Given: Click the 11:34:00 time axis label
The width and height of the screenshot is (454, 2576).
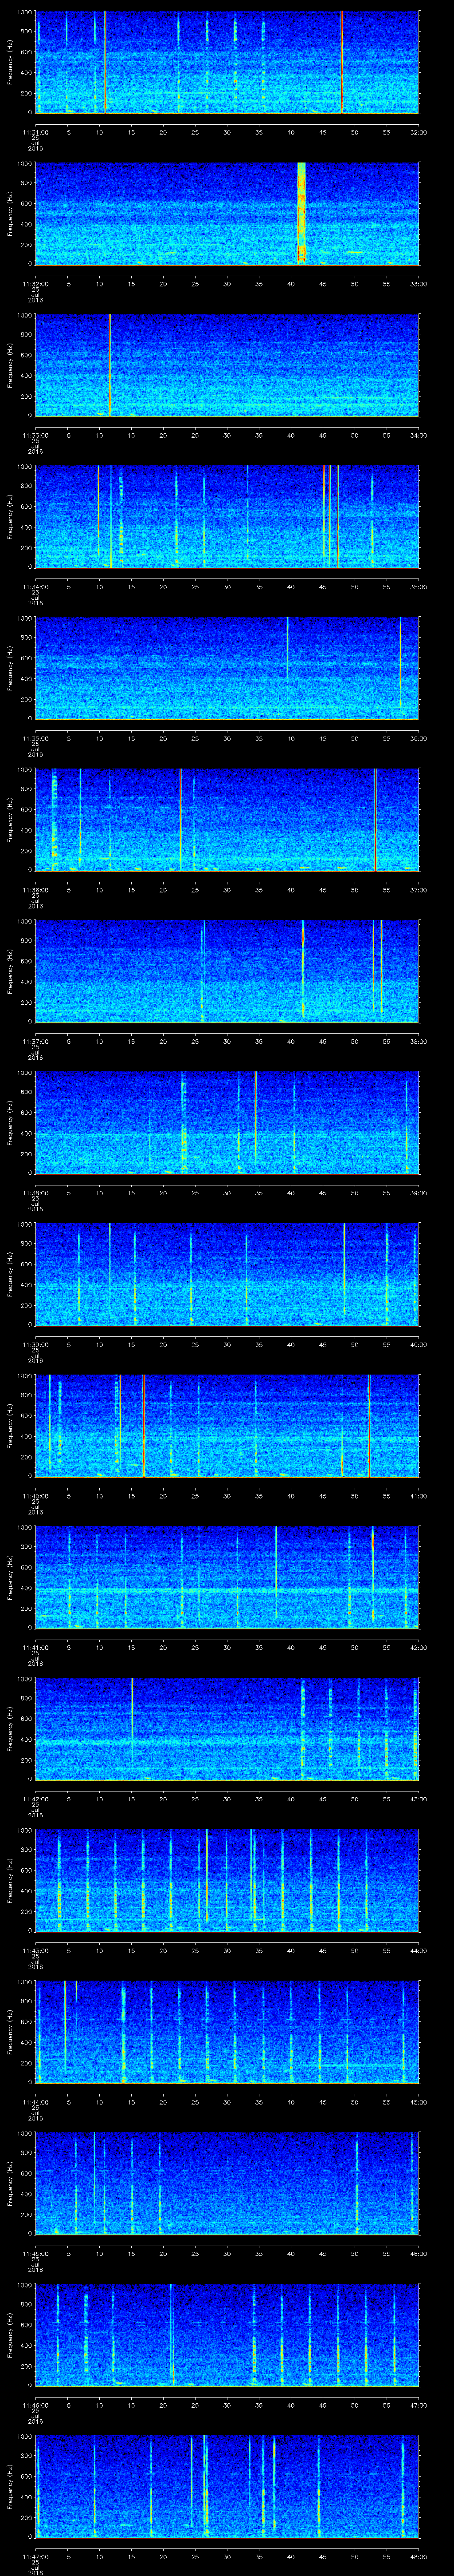Looking at the screenshot, I should click(x=36, y=586).
